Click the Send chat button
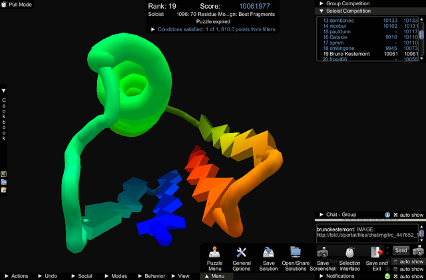426x280 pixels. [x=401, y=250]
